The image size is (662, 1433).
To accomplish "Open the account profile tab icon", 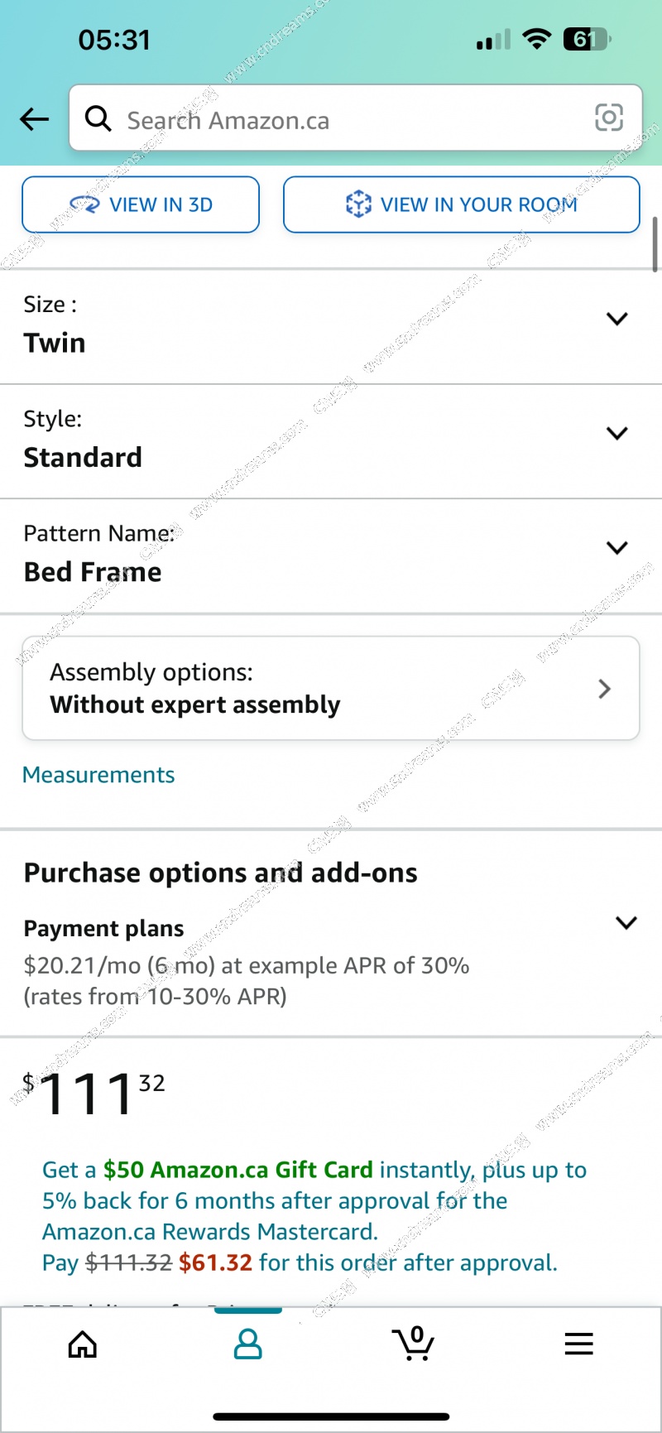I will click(x=247, y=1344).
